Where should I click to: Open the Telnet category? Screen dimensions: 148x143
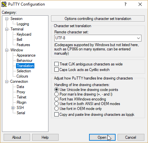coord(22,97)
